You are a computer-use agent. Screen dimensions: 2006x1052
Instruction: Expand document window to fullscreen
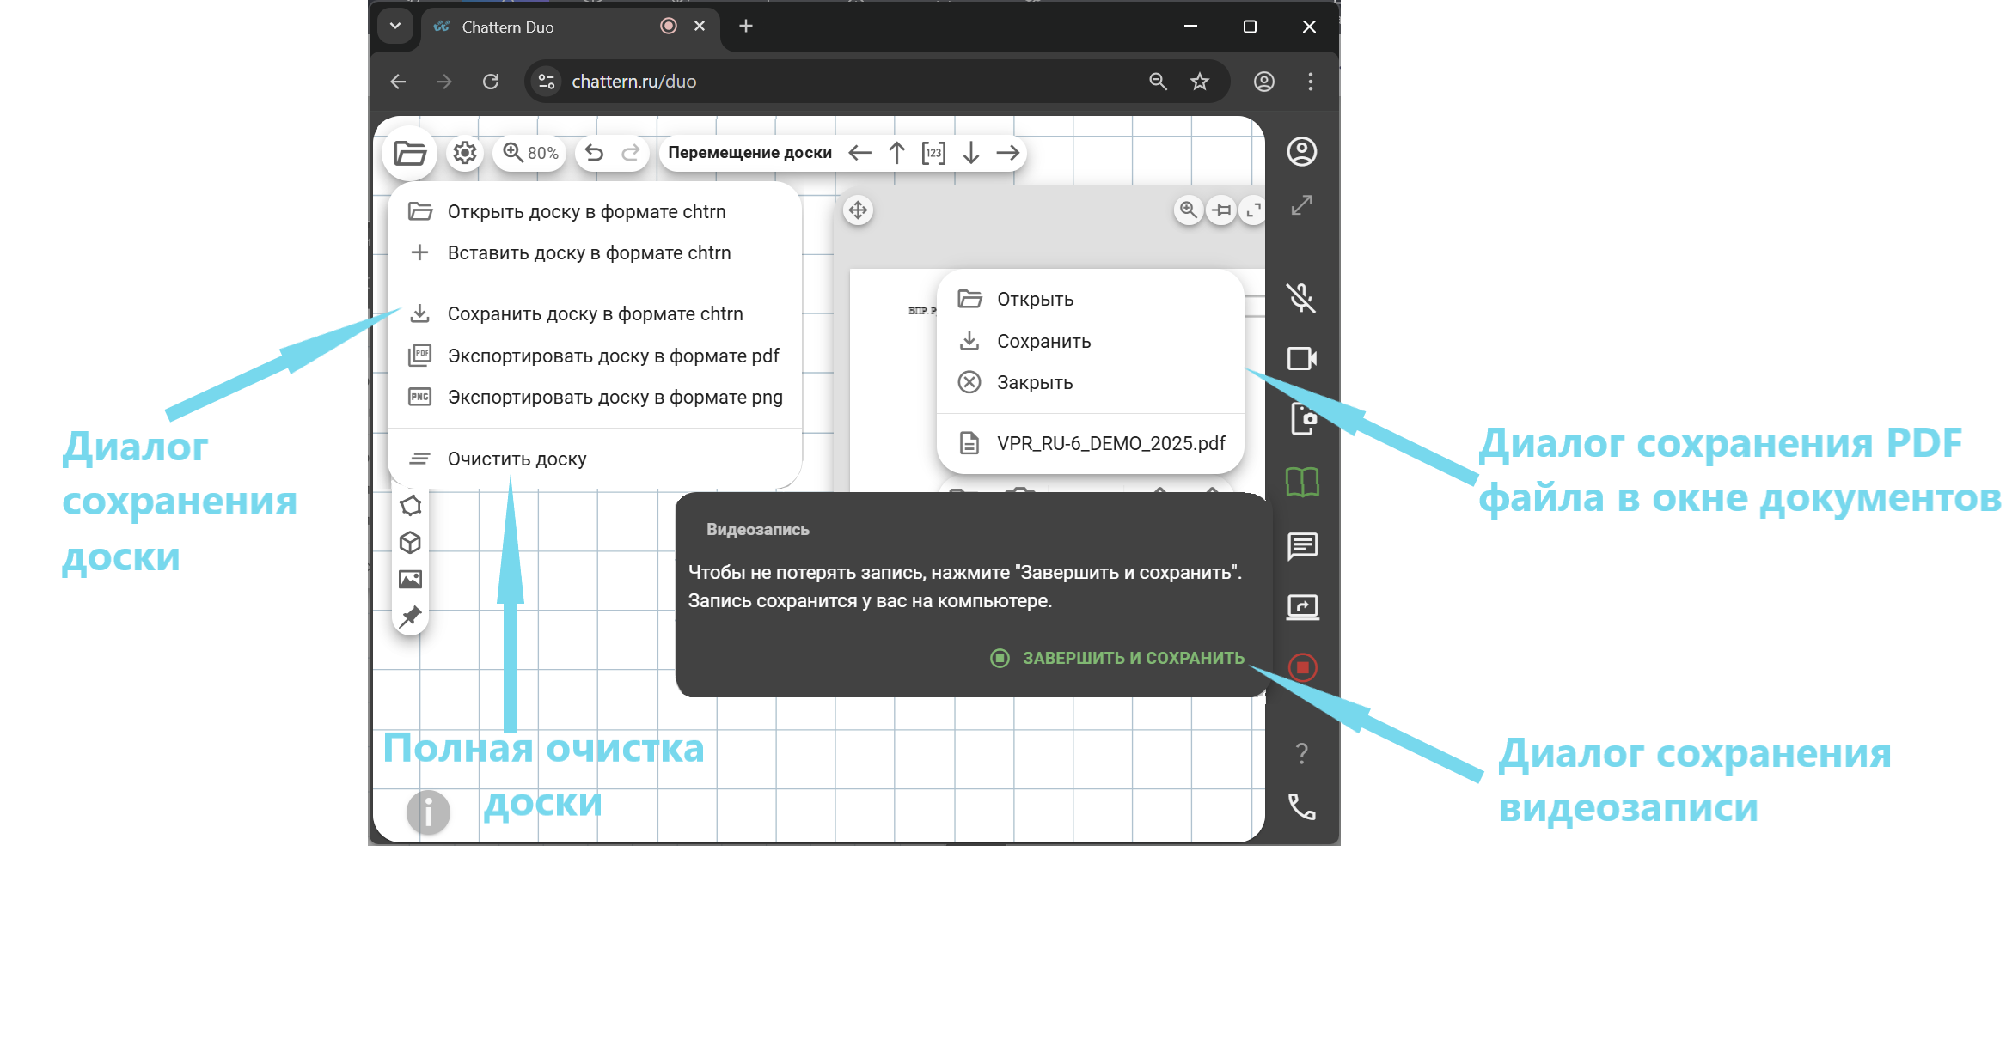[x=1254, y=210]
